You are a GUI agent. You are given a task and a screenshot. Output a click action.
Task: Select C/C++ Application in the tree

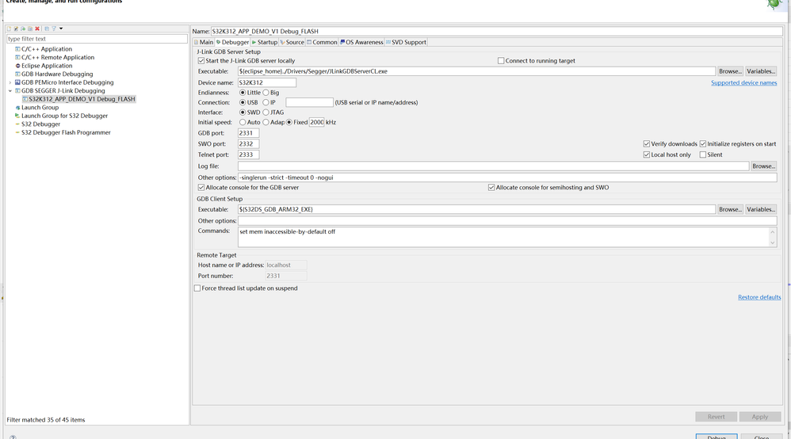click(x=47, y=49)
